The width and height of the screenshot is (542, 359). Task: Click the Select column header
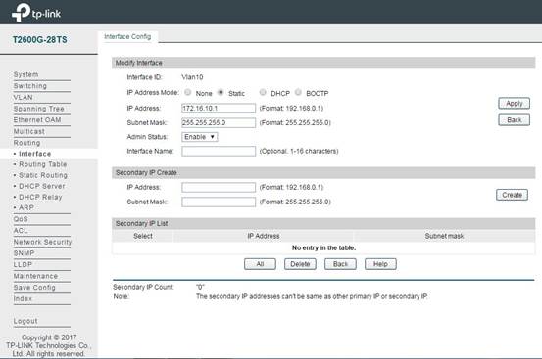[x=143, y=236]
